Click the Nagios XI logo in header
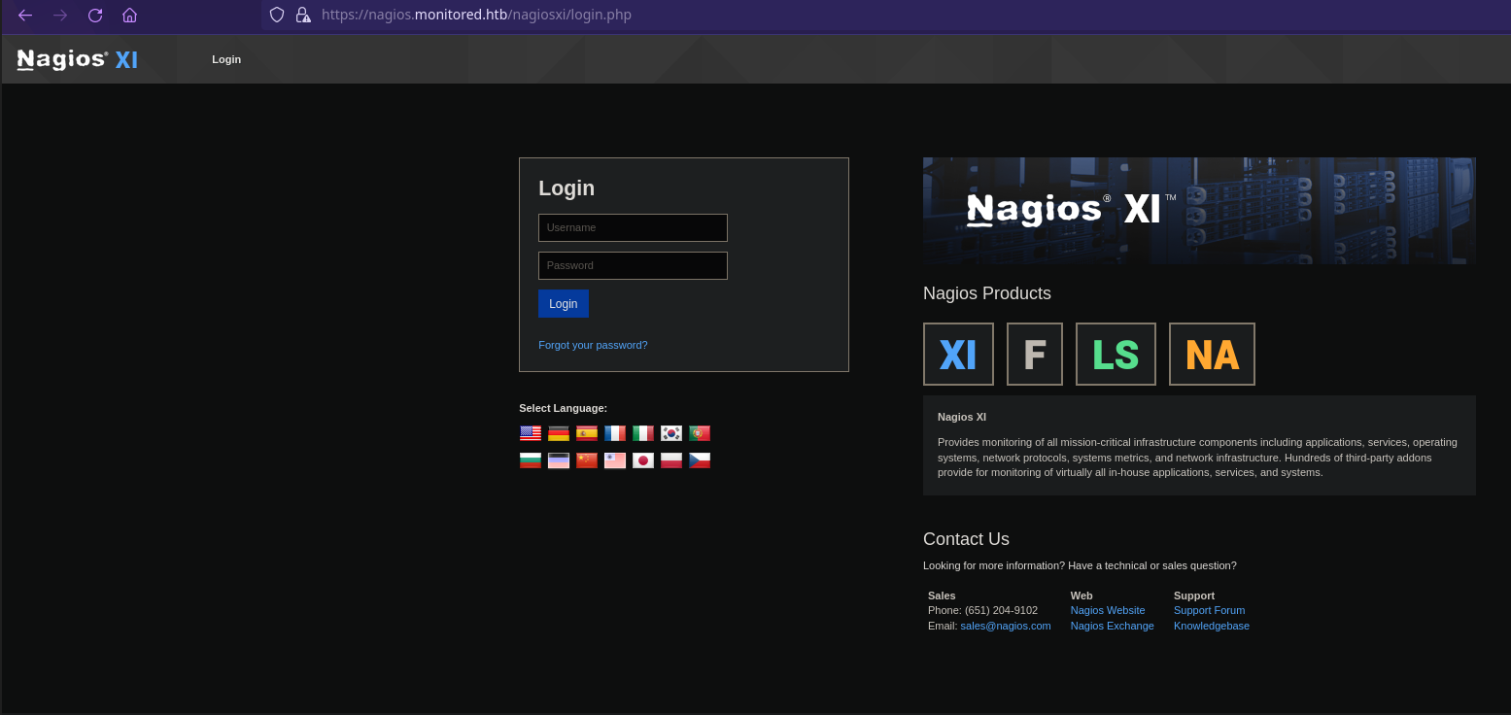Image resolution: width=1511 pixels, height=715 pixels. [x=78, y=59]
